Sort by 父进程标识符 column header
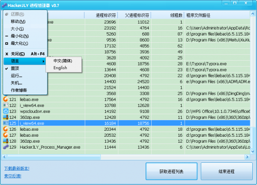This screenshot has width=257, height=185. (x=134, y=15)
